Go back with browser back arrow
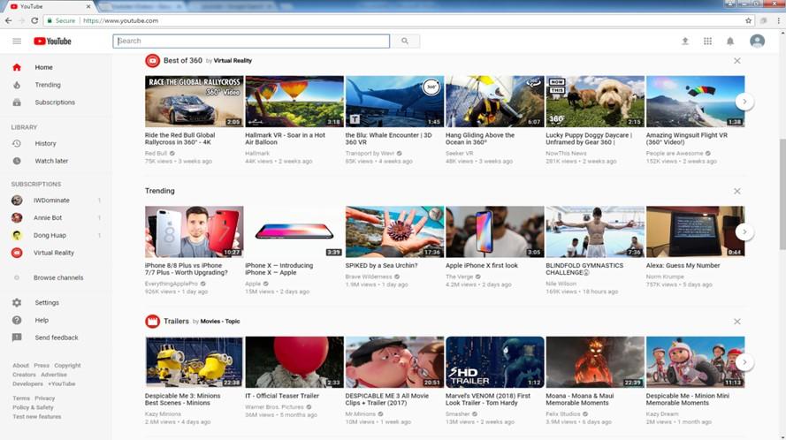Image resolution: width=786 pixels, height=440 pixels. click(x=8, y=20)
